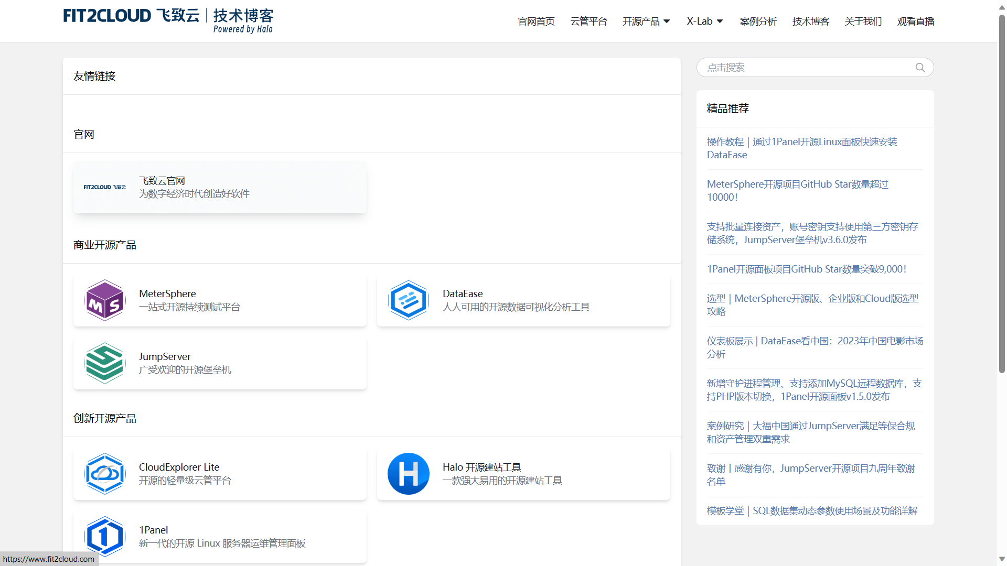The image size is (1007, 566).
Task: Click the 官网 section heading
Action: click(84, 134)
